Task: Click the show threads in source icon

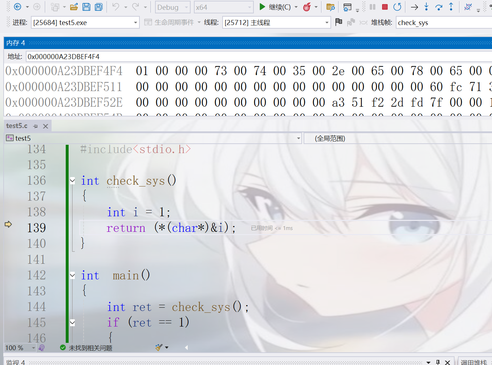Action: click(x=351, y=22)
